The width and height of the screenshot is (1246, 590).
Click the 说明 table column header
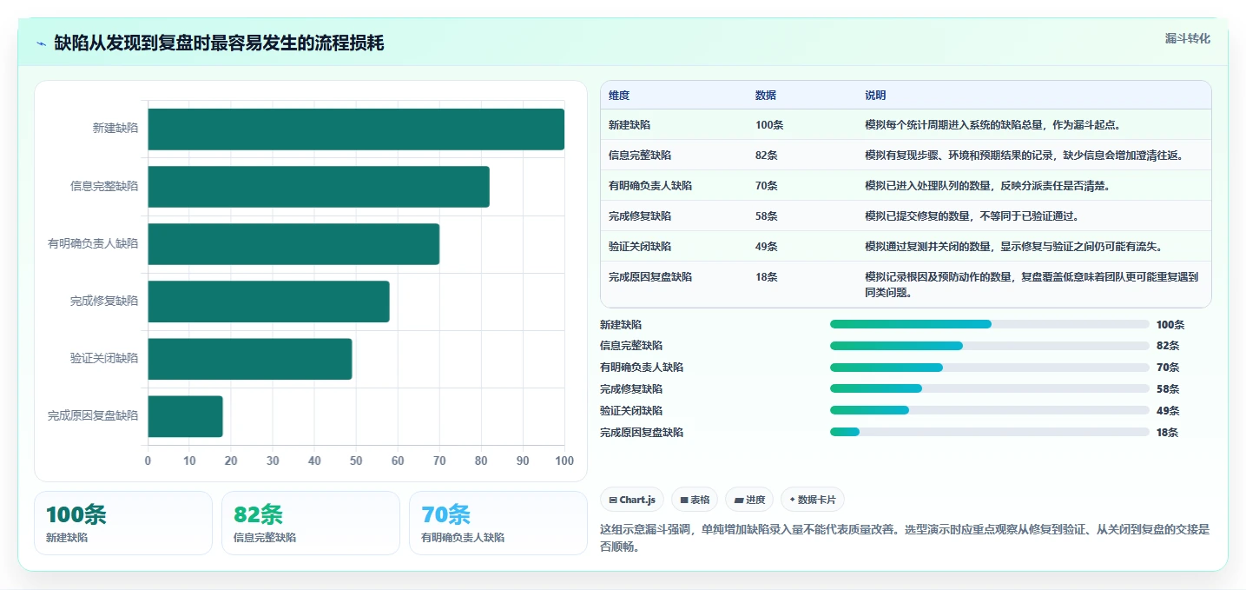click(875, 95)
